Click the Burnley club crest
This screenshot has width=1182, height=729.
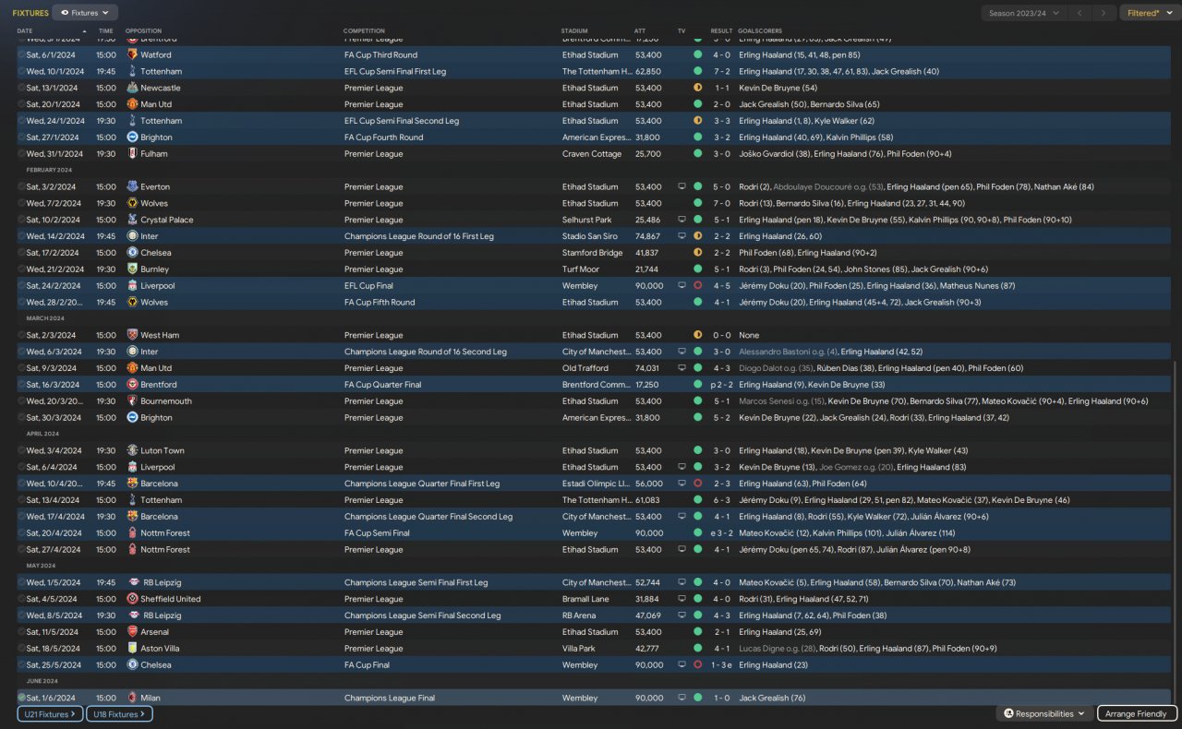[132, 269]
